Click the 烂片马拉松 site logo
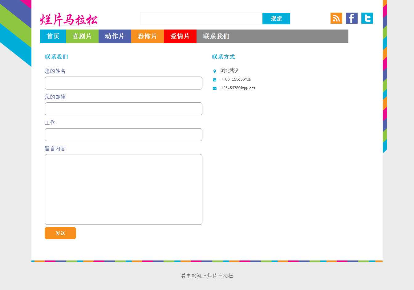 (69, 20)
